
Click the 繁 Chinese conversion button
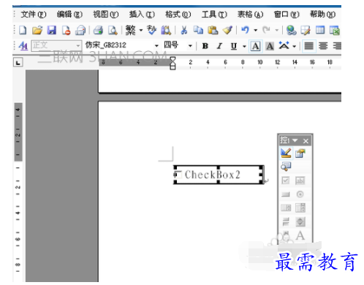coord(131,30)
